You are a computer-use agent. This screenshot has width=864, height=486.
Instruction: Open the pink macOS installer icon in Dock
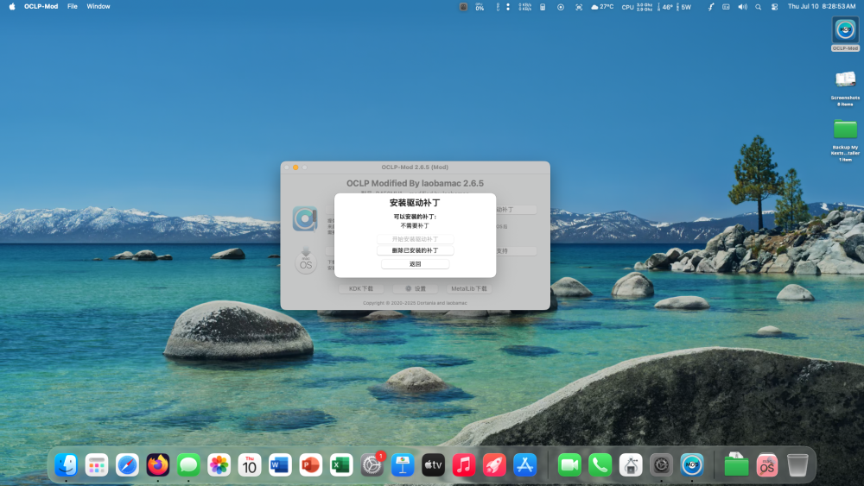pos(767,465)
